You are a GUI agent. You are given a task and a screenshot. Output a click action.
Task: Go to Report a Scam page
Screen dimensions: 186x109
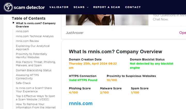106,7
